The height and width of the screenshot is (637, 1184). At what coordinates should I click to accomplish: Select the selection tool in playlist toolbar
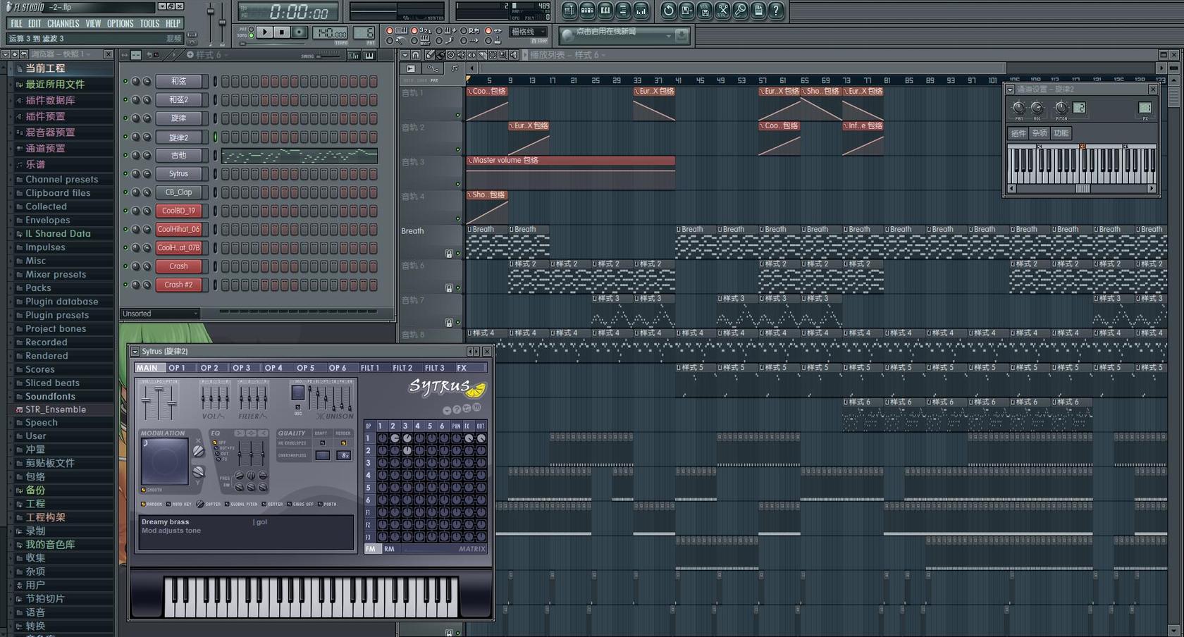click(493, 55)
